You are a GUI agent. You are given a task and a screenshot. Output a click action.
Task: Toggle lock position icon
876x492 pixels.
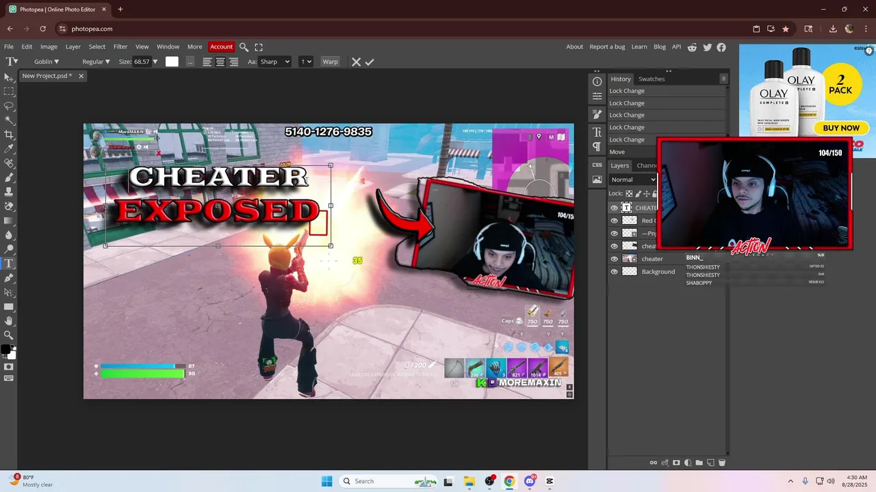647,193
